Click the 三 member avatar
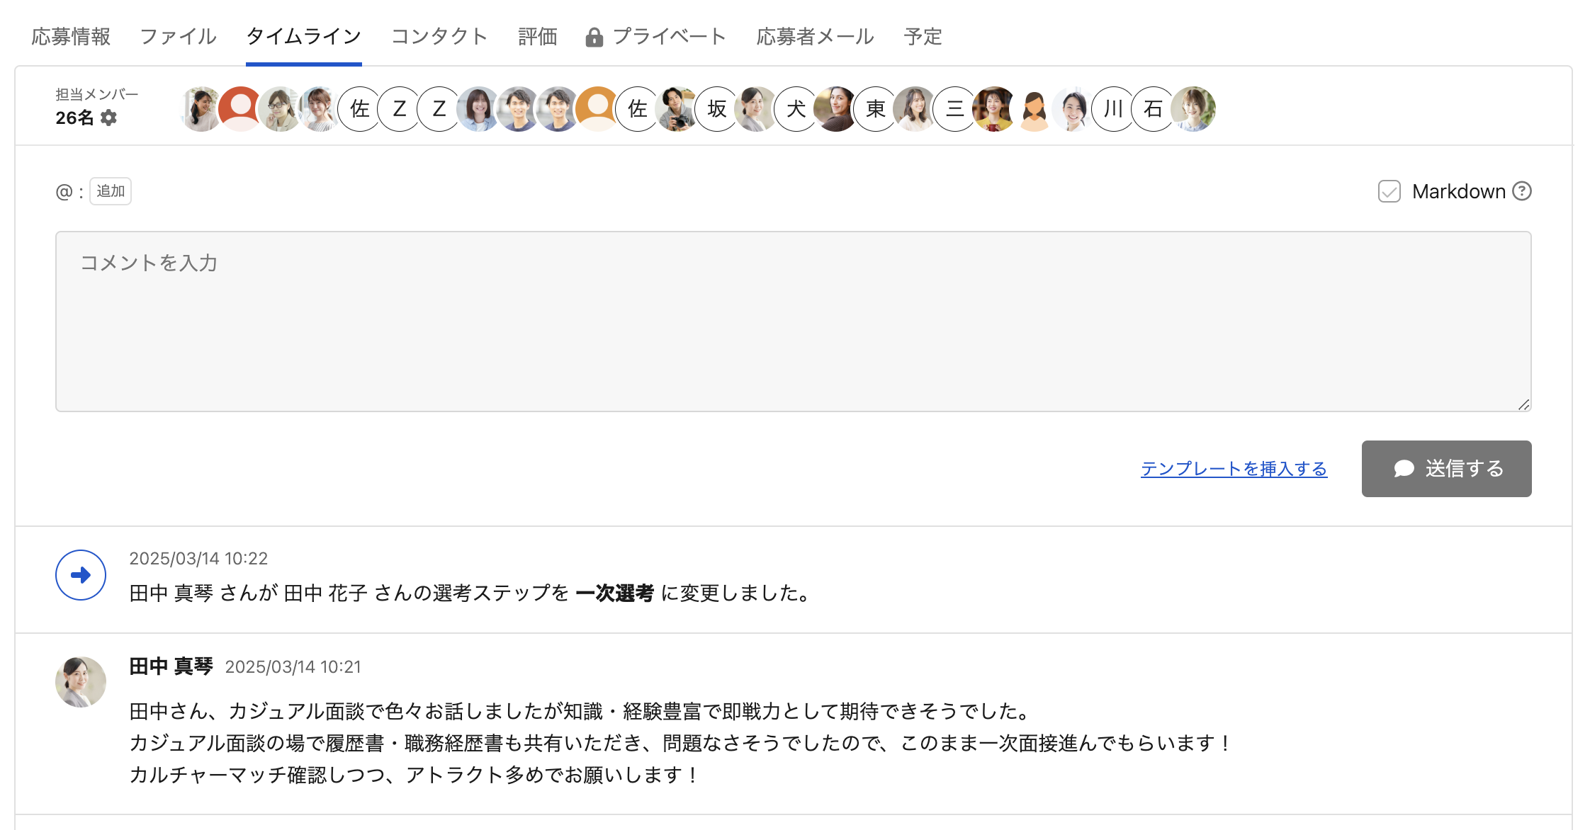 [955, 109]
